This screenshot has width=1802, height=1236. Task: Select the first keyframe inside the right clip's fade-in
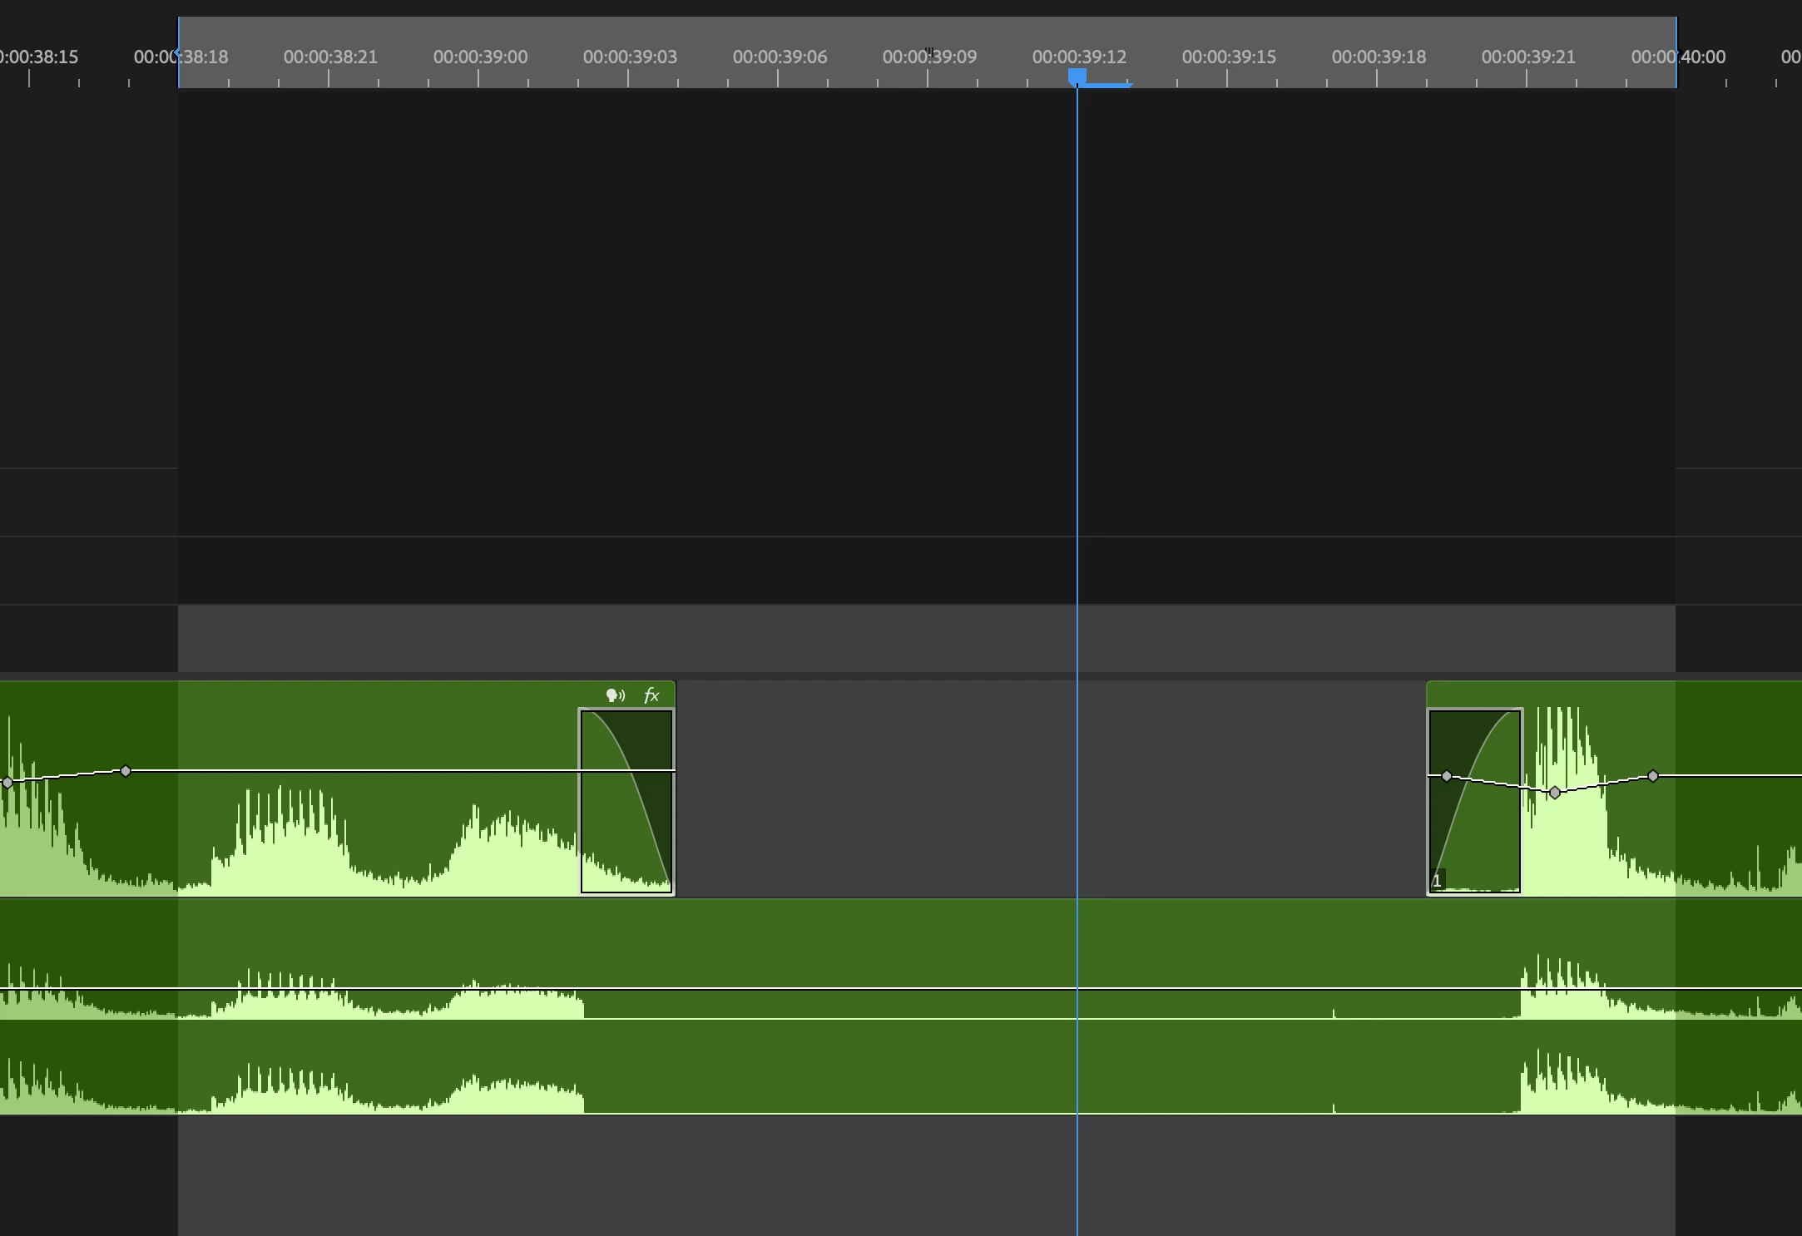1447,776
